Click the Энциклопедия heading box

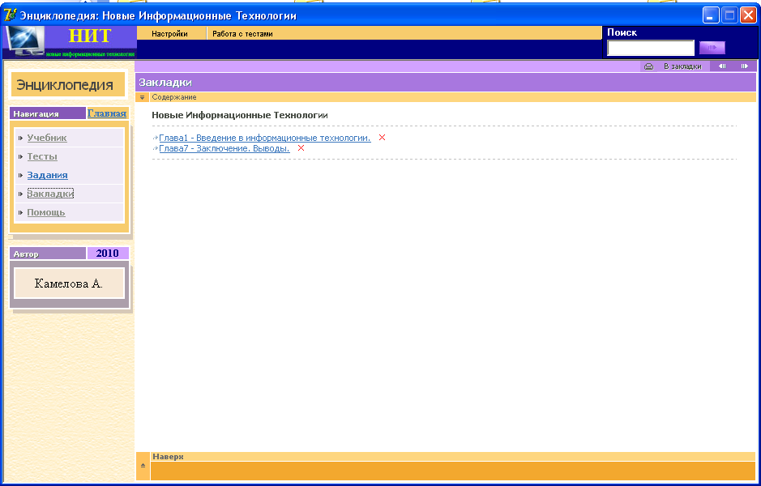click(x=68, y=85)
